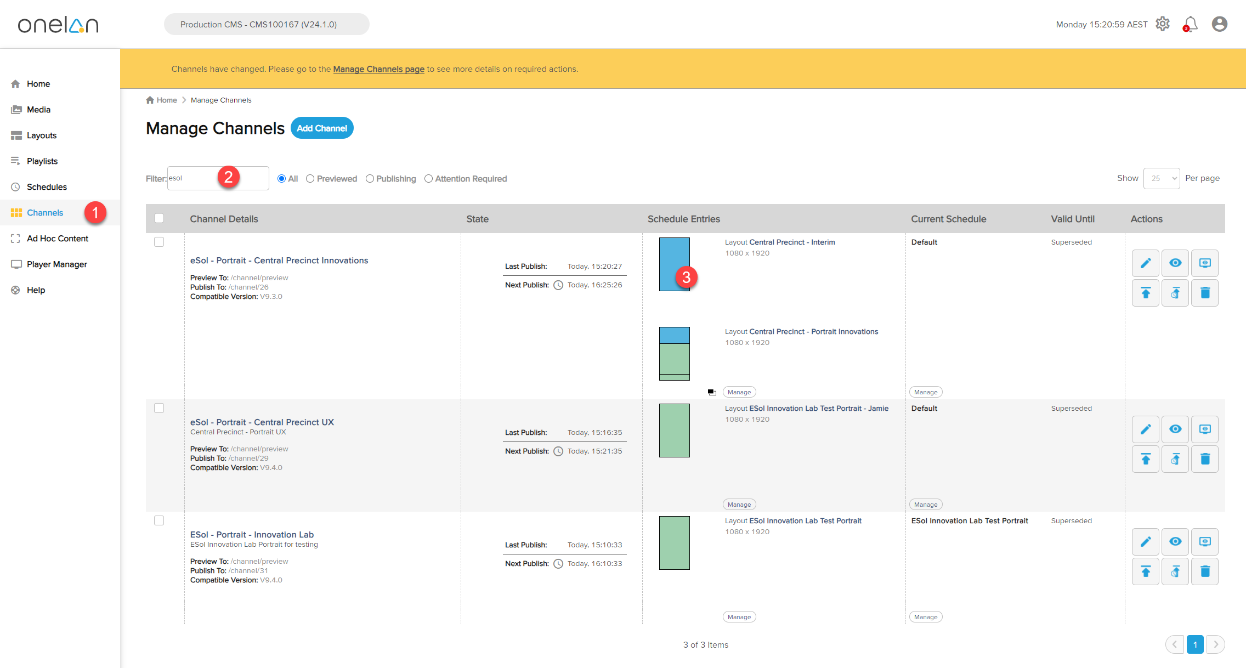This screenshot has width=1246, height=668.
Task: Click the eye preview icon for Central Precinct UX
Action: coord(1175,429)
